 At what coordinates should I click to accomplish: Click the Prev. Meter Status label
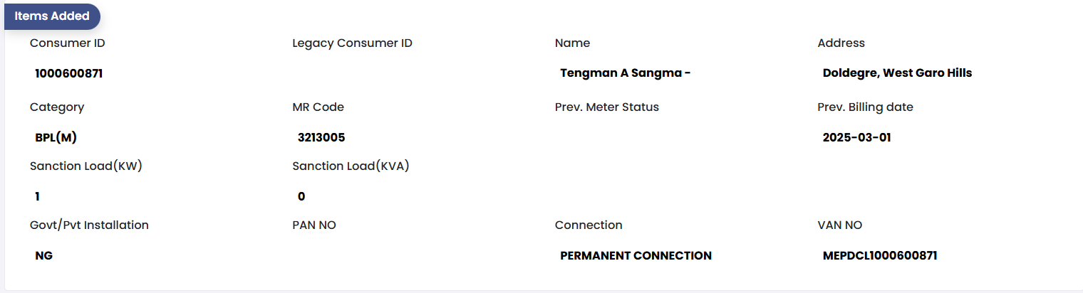click(606, 107)
